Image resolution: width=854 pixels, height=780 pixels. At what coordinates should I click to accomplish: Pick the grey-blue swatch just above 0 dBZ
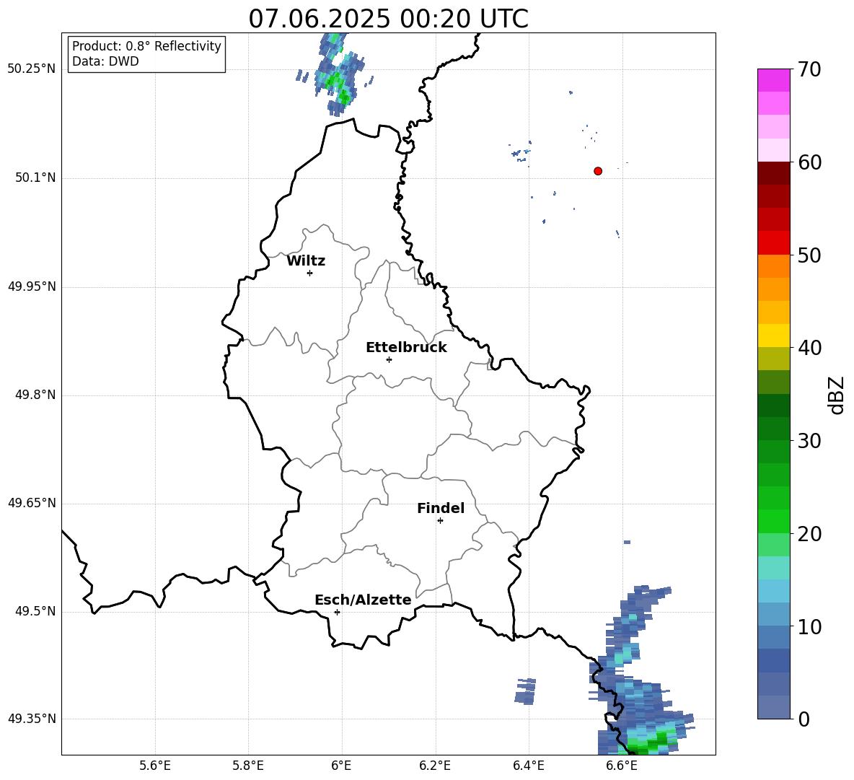coord(774,707)
